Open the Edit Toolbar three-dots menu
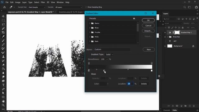The width and height of the screenshot is (199, 112). [3, 109]
